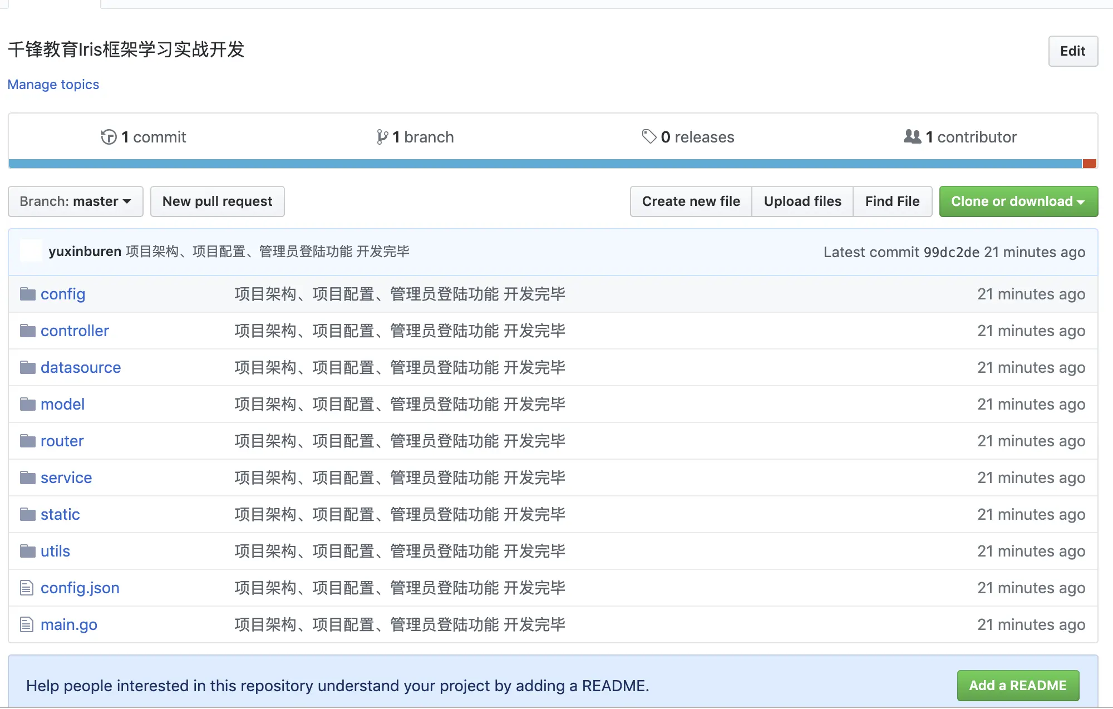Open Find File
The width and height of the screenshot is (1113, 709).
[x=892, y=201]
